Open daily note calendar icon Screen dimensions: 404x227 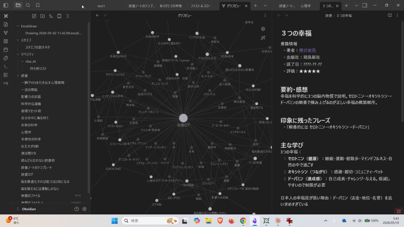coord(6,50)
